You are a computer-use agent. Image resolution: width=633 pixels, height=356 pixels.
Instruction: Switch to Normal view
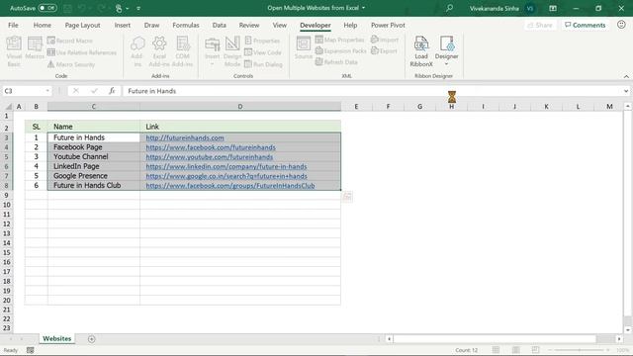pyautogui.click(x=496, y=350)
